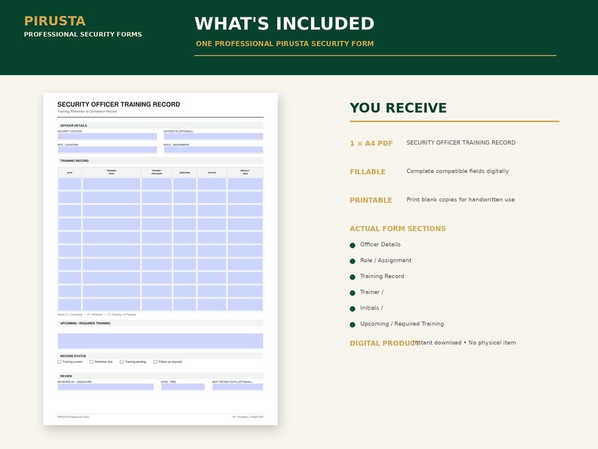Viewport: 598px width, 449px height.
Task: Click the Site / Location field
Action: pos(107,150)
